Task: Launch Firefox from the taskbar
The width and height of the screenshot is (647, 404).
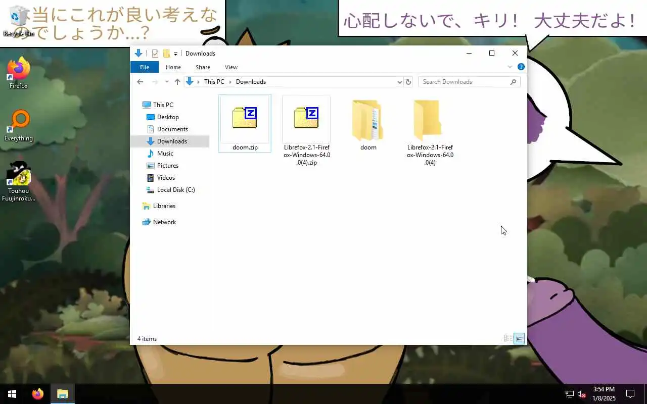Action: [38, 394]
